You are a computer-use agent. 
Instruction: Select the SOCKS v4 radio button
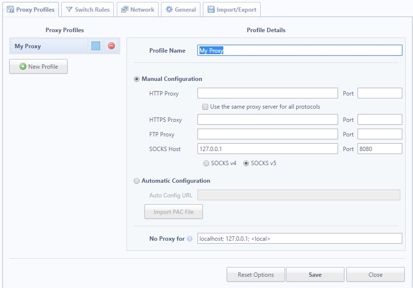click(x=206, y=163)
